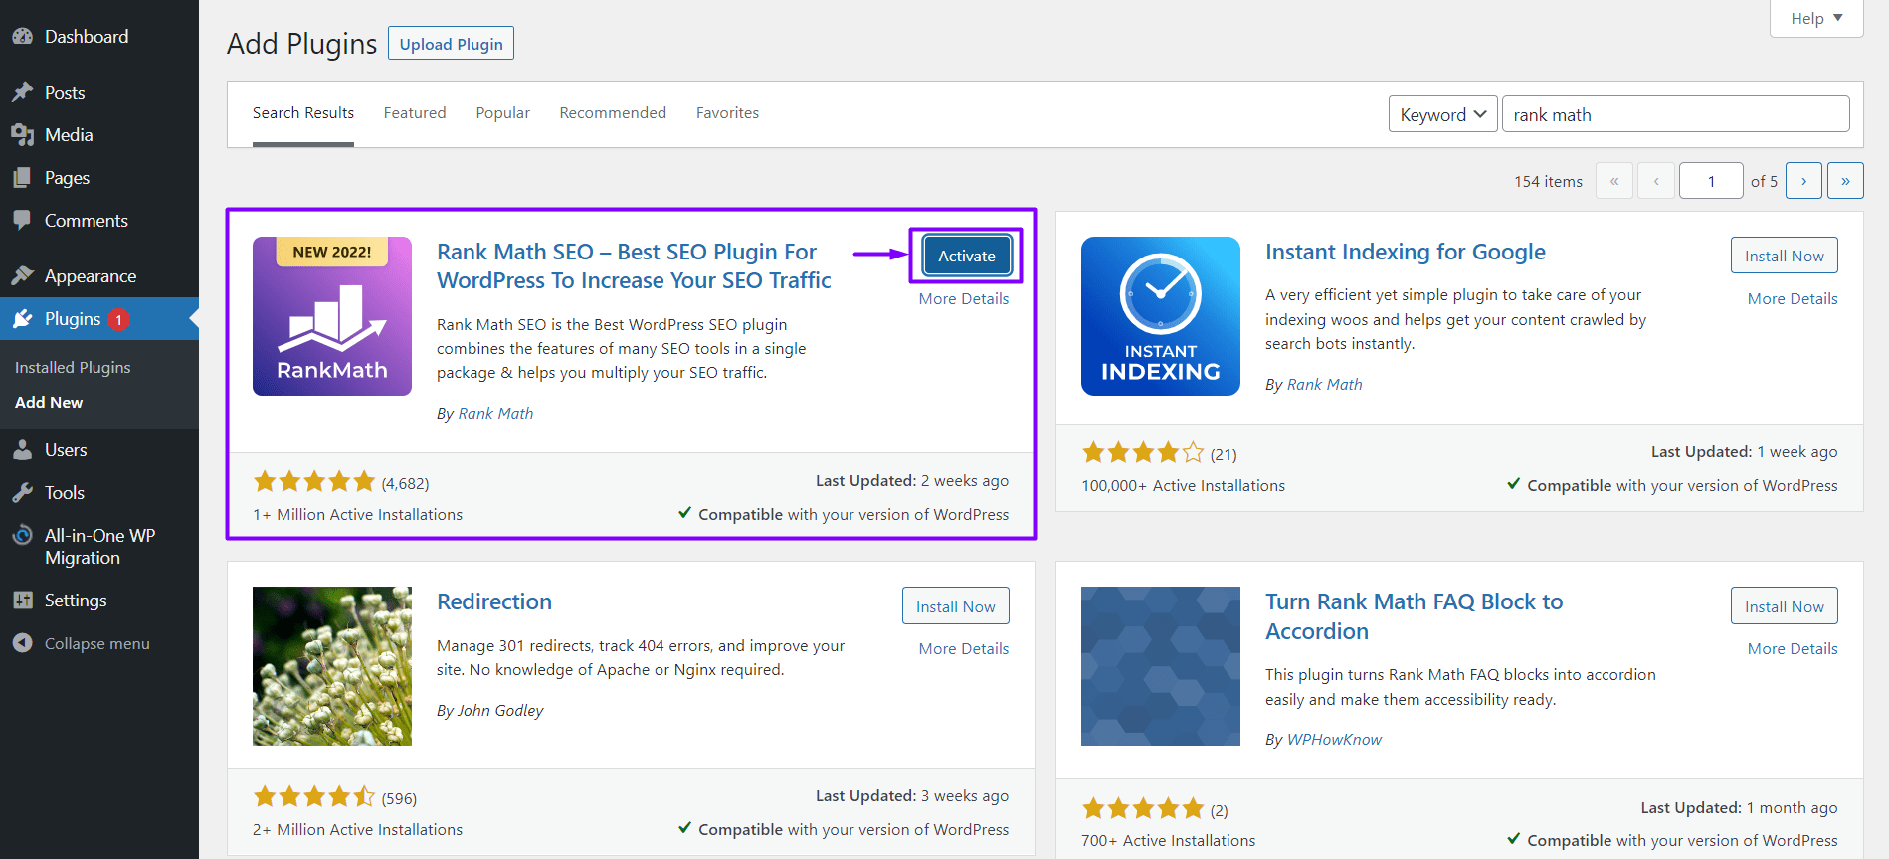Viewport: 1889px width, 859px height.
Task: Open Rank Math author link under Rank Math SEO
Action: pyautogui.click(x=495, y=413)
